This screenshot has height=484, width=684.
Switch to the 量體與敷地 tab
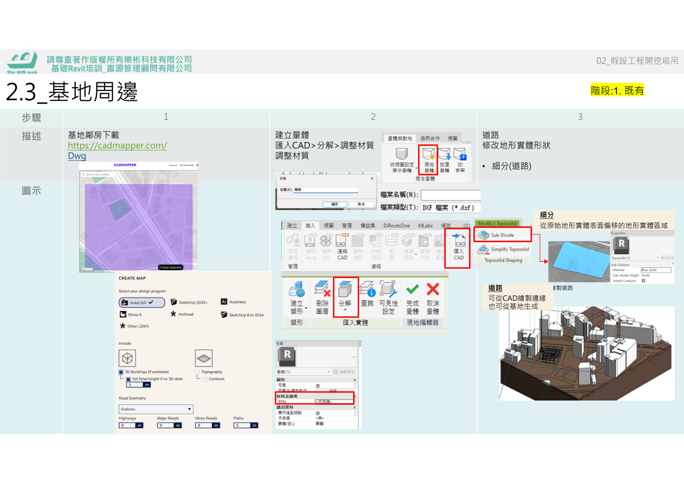[x=400, y=138]
